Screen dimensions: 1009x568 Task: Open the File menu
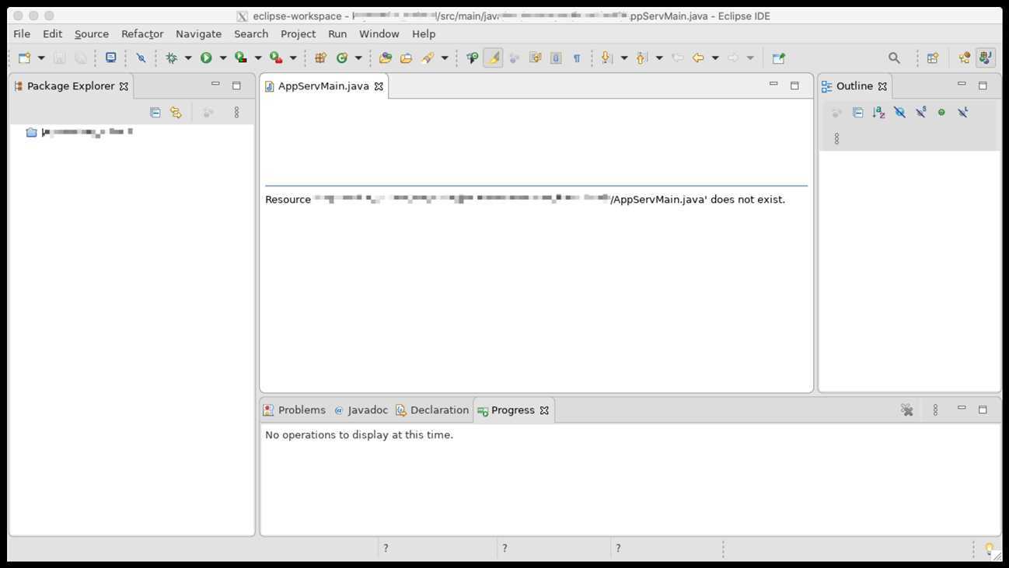coord(22,34)
